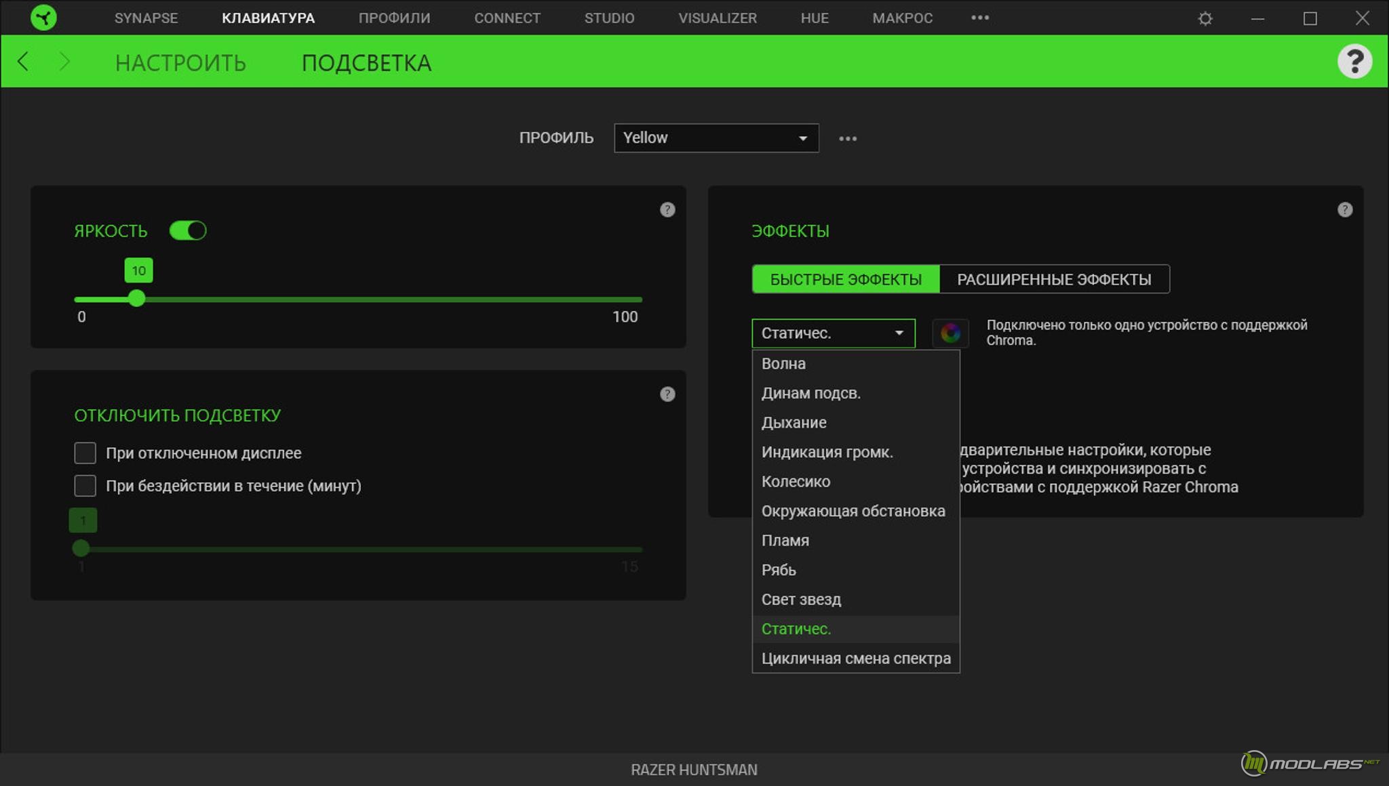Open profile options three dots

[848, 138]
